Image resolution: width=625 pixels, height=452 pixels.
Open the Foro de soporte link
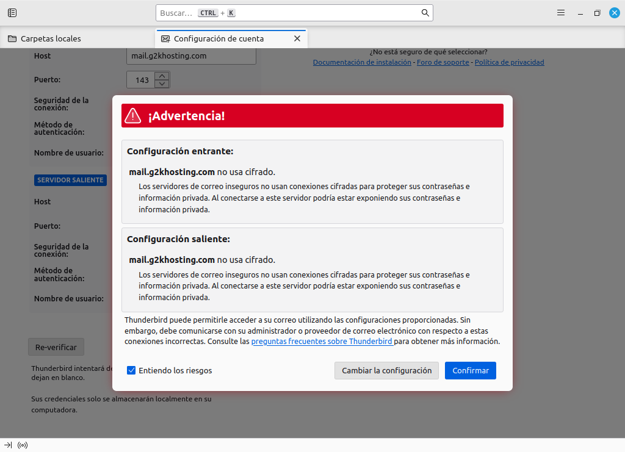pyautogui.click(x=443, y=62)
